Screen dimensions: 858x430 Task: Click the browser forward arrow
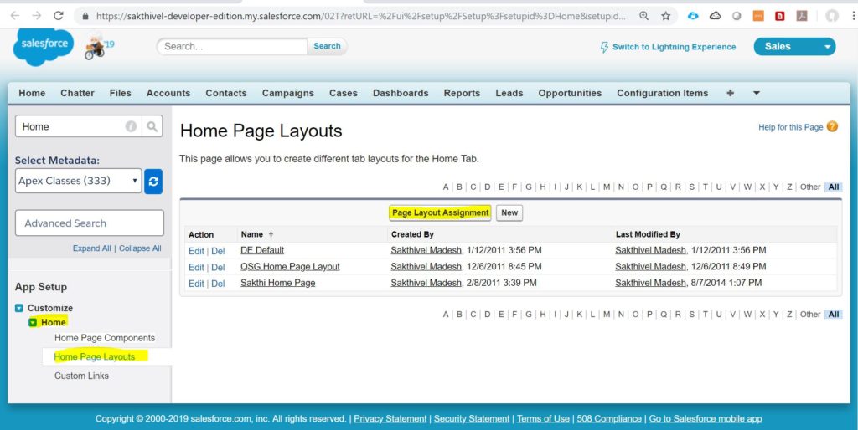tap(37, 16)
